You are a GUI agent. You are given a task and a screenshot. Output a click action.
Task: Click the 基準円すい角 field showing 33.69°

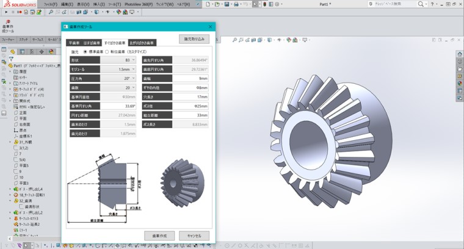click(118, 106)
